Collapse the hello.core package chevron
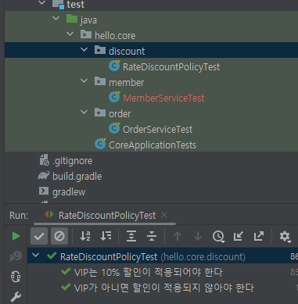This screenshot has height=304, width=298. point(70,34)
